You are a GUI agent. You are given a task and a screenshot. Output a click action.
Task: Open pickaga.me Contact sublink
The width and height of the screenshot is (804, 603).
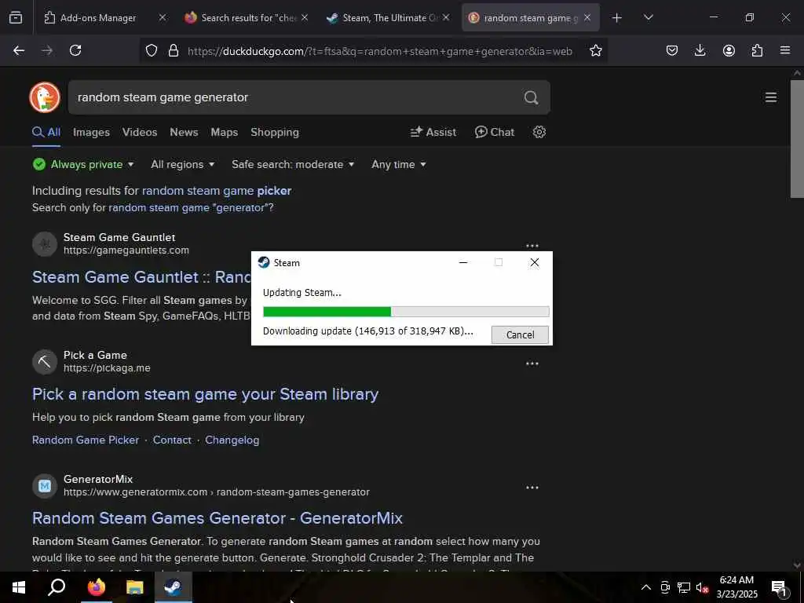tap(172, 440)
